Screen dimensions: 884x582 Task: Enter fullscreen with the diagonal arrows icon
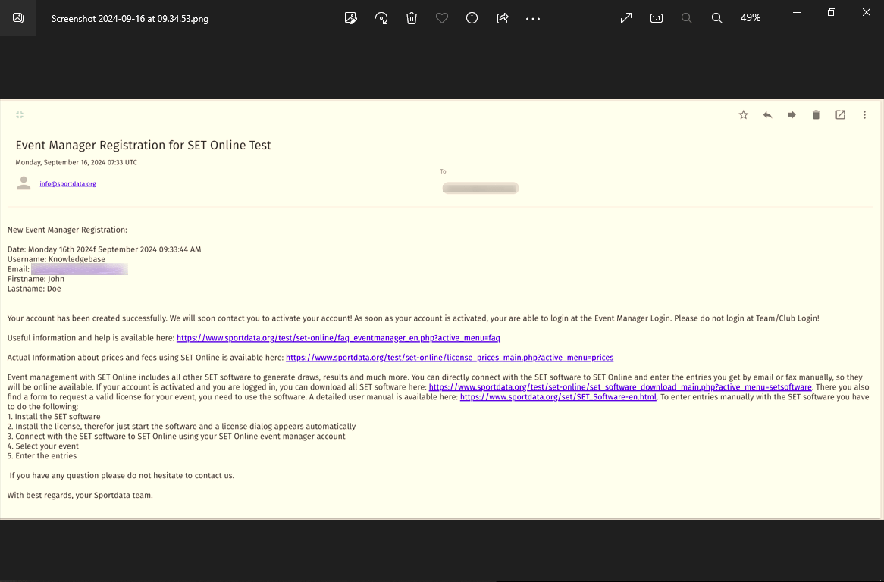pyautogui.click(x=626, y=18)
